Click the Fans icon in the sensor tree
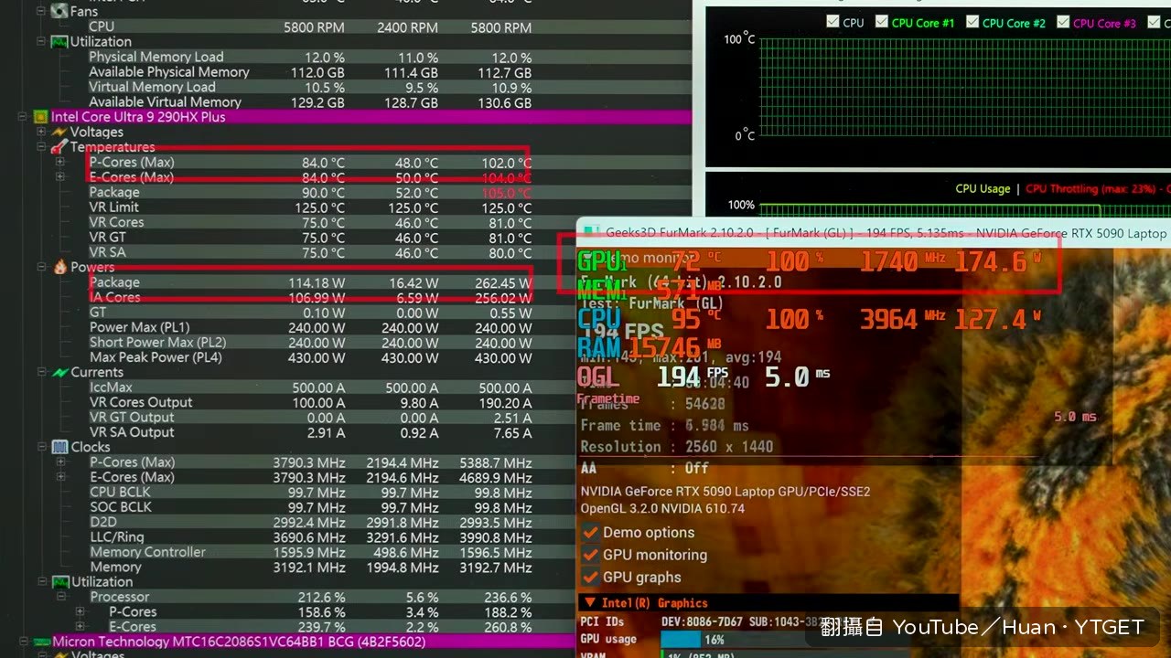The image size is (1171, 658). pos(59,11)
